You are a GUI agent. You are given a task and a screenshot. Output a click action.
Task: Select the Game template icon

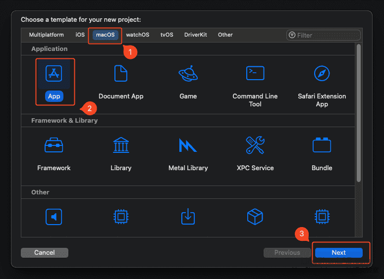coord(188,74)
